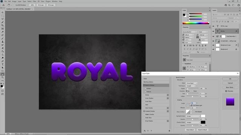Open the Filter menu
The height and width of the screenshot is (135, 241).
point(34,1)
